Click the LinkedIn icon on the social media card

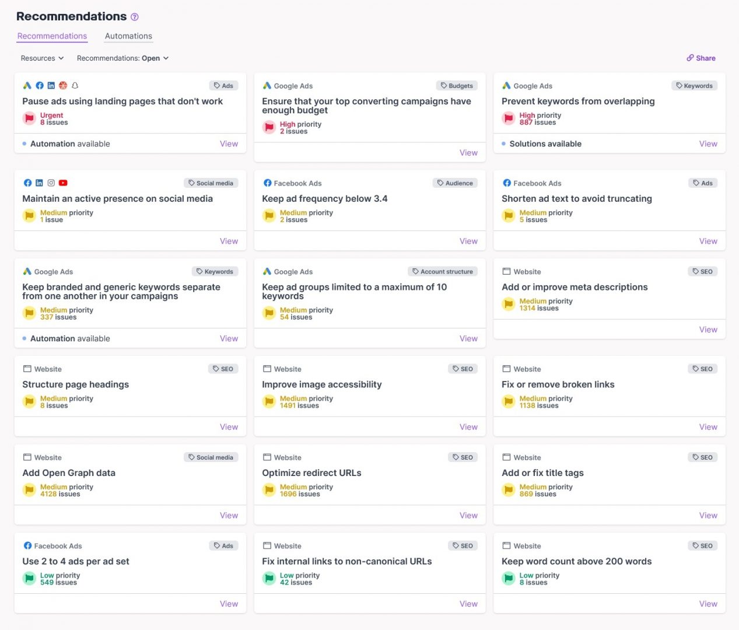(x=39, y=183)
